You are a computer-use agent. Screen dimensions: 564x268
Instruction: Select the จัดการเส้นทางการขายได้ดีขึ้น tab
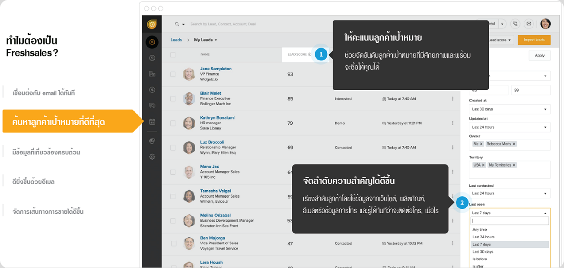point(48,211)
